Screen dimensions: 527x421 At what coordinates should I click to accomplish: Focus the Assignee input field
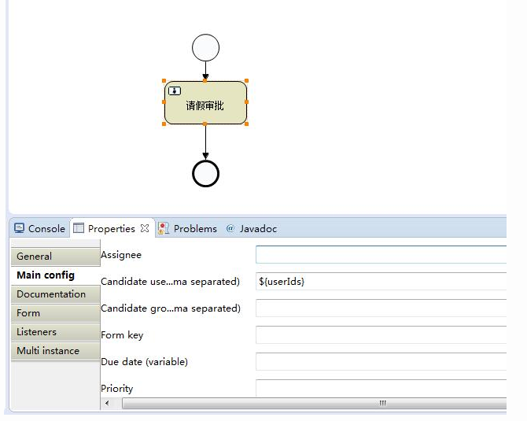pos(381,254)
